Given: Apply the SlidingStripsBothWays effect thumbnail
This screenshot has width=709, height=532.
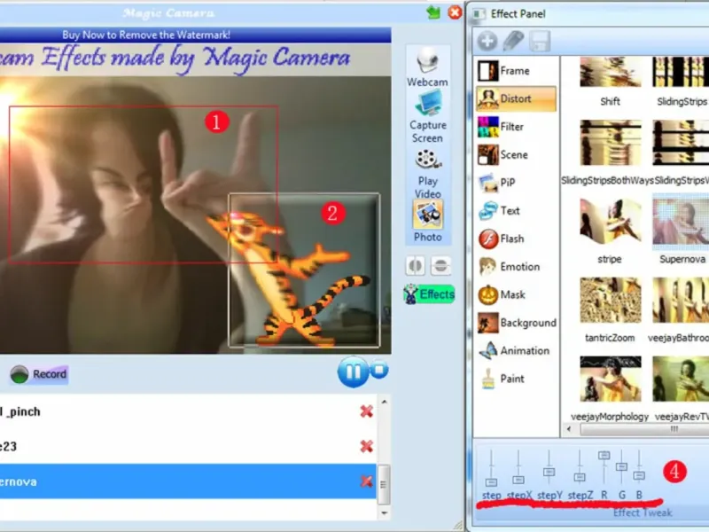Looking at the screenshot, I should (x=611, y=143).
